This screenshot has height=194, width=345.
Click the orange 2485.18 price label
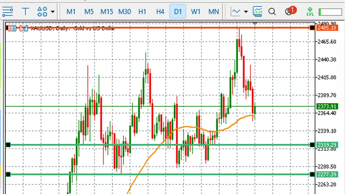327,28
